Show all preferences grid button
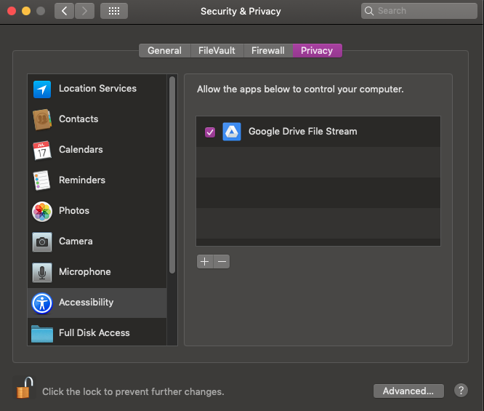 [x=113, y=11]
